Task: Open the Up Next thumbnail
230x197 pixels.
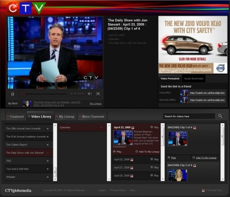Action: (x=27, y=103)
